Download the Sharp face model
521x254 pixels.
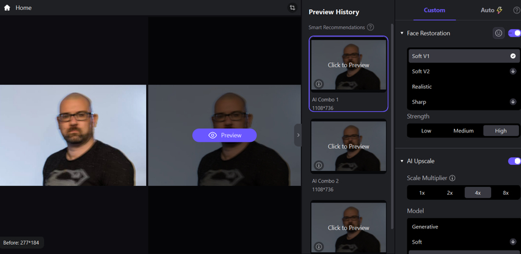[x=513, y=101]
